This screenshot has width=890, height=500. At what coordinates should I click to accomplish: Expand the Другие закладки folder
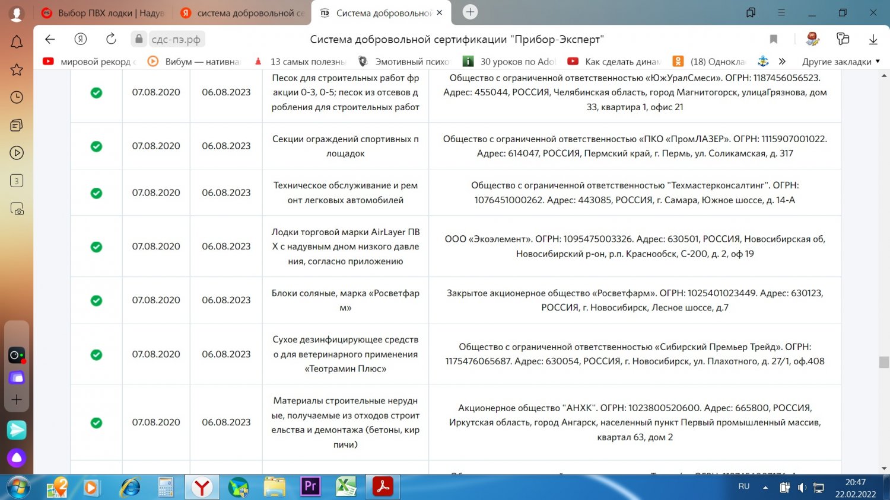pyautogui.click(x=841, y=62)
